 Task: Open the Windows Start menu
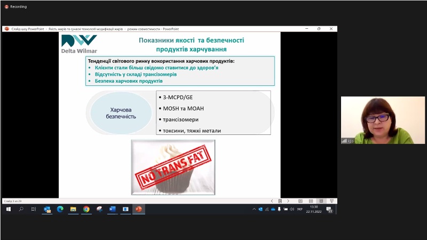pyautogui.click(x=9, y=209)
